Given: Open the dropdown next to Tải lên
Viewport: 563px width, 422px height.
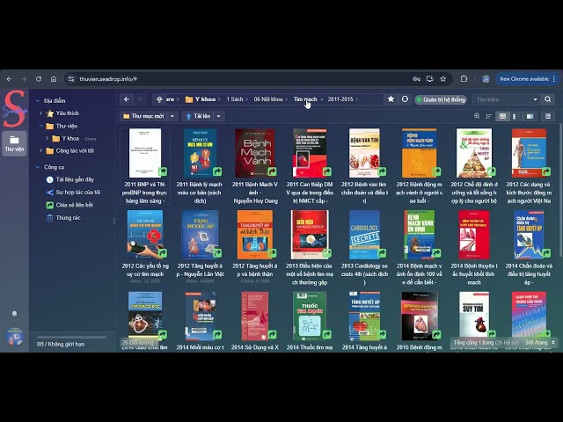Looking at the screenshot, I should click(x=219, y=116).
